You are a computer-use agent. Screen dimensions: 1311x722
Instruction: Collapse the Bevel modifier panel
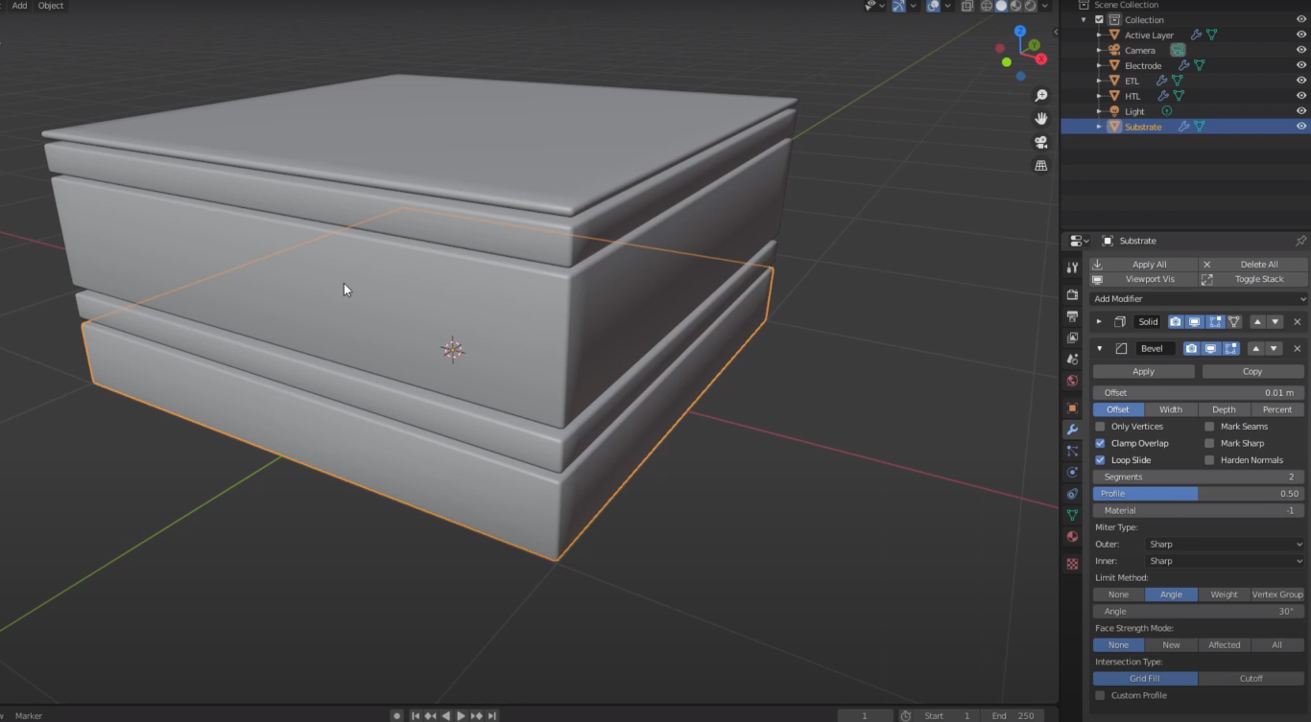point(1099,349)
